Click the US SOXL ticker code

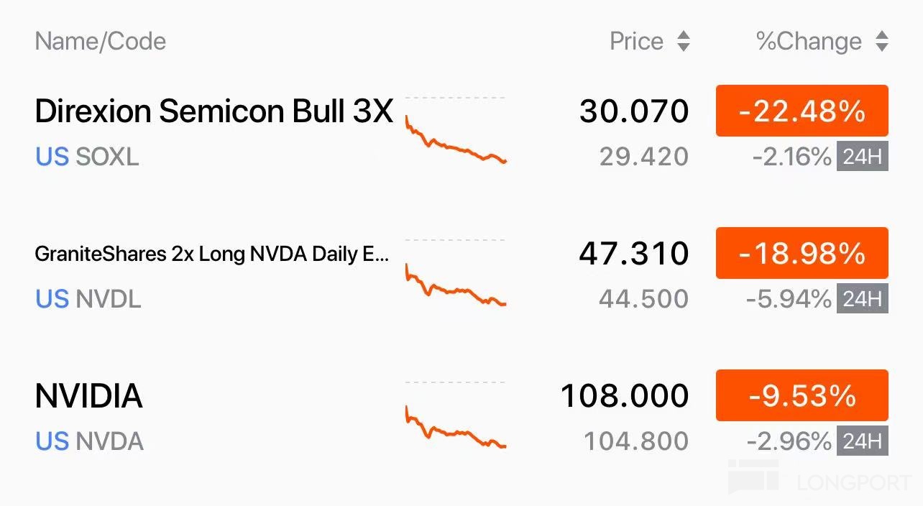click(87, 157)
